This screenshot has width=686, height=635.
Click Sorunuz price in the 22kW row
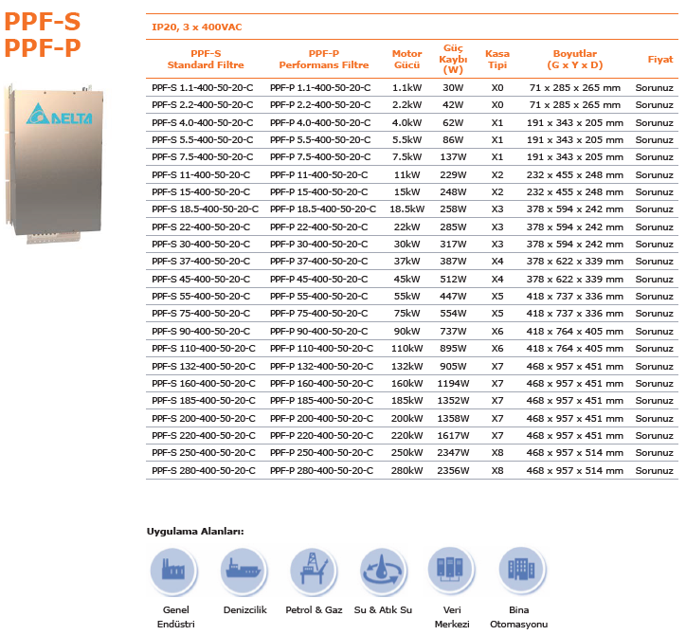point(654,227)
